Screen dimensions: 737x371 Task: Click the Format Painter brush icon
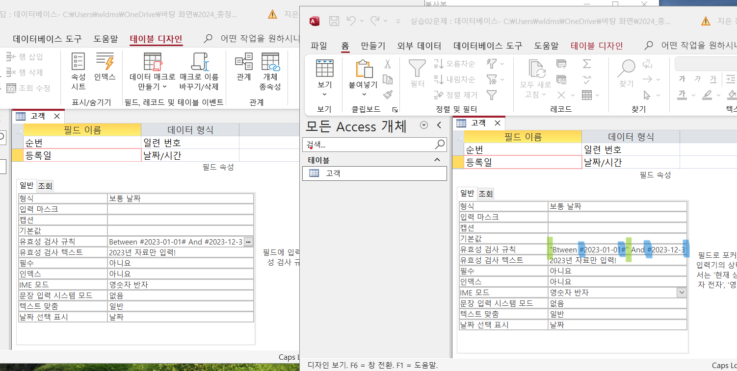coord(388,95)
